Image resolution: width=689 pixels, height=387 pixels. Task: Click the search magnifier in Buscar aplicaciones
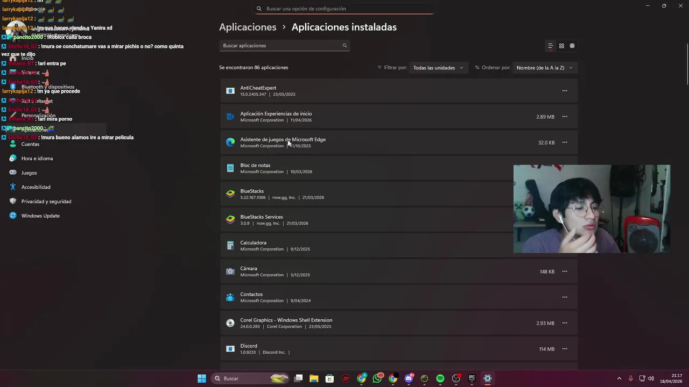(344, 46)
